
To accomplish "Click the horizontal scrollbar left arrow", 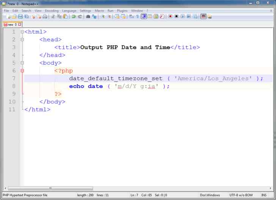I will pos(5,188).
